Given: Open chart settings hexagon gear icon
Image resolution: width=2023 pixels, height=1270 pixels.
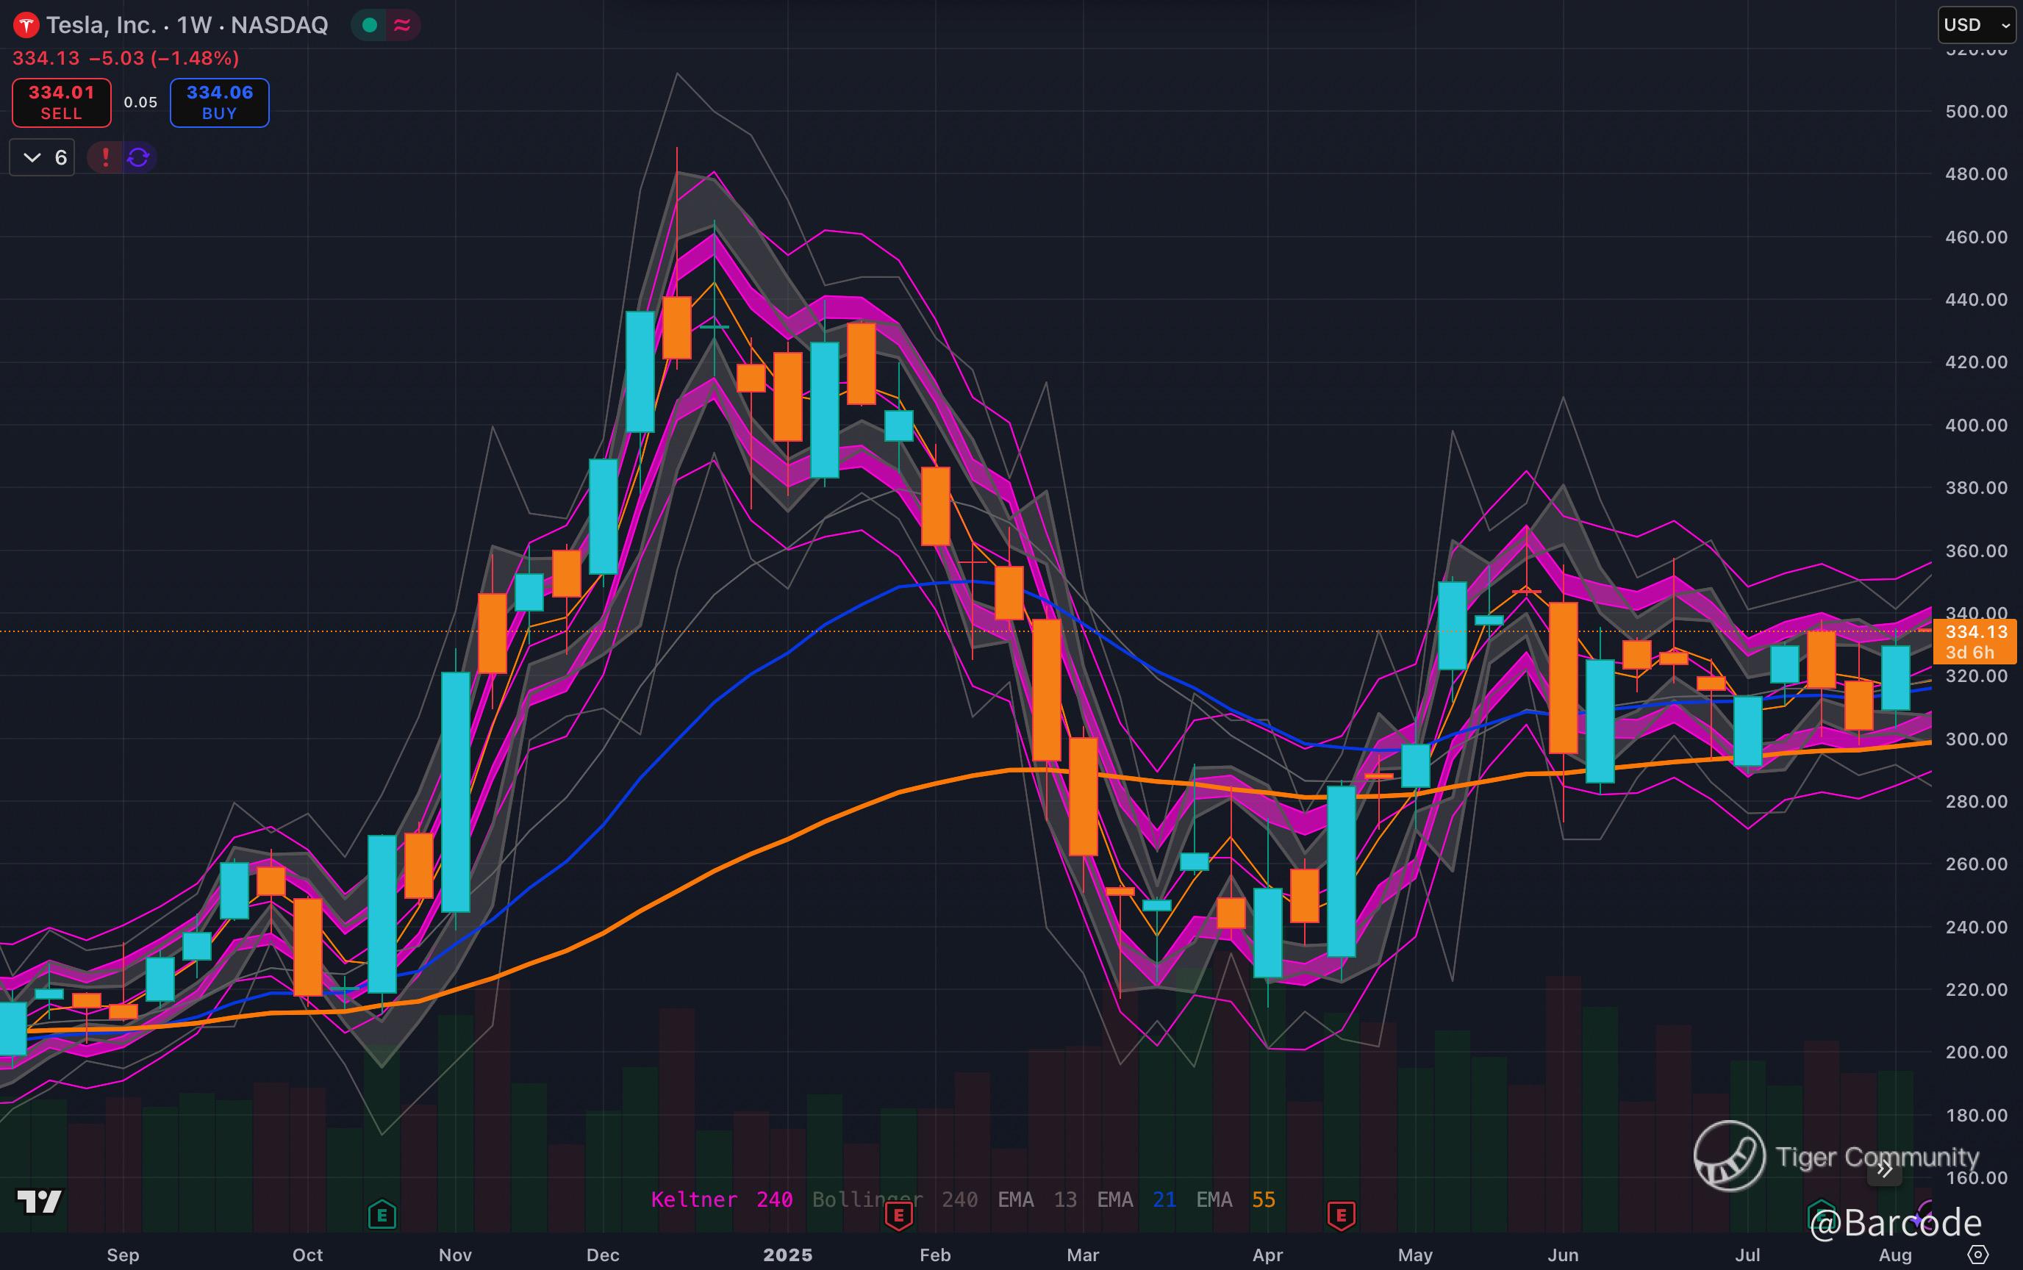Looking at the screenshot, I should (x=1977, y=1254).
